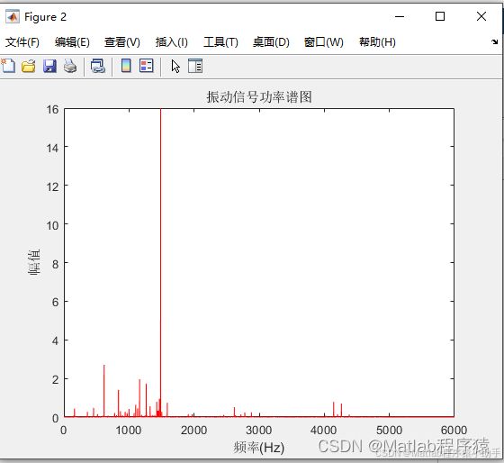The image size is (504, 463).
Task: Open the 插入(I) menu
Action: click(x=171, y=42)
